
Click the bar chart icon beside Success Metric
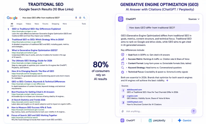pyautogui.click(x=123, y=59)
